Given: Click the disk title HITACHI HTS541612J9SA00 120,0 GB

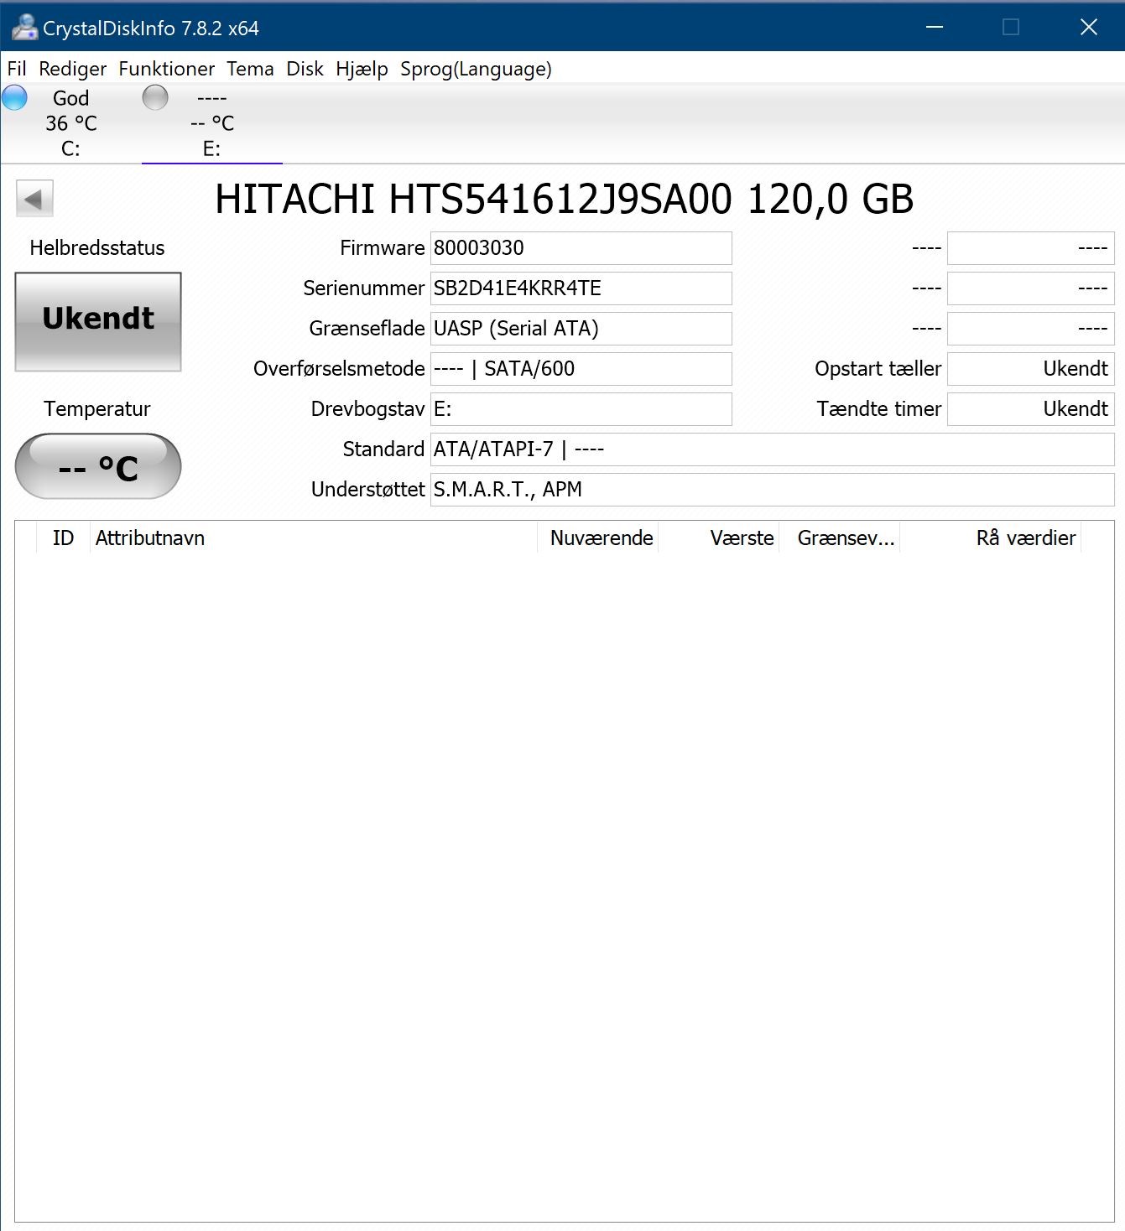Looking at the screenshot, I should tap(564, 200).
